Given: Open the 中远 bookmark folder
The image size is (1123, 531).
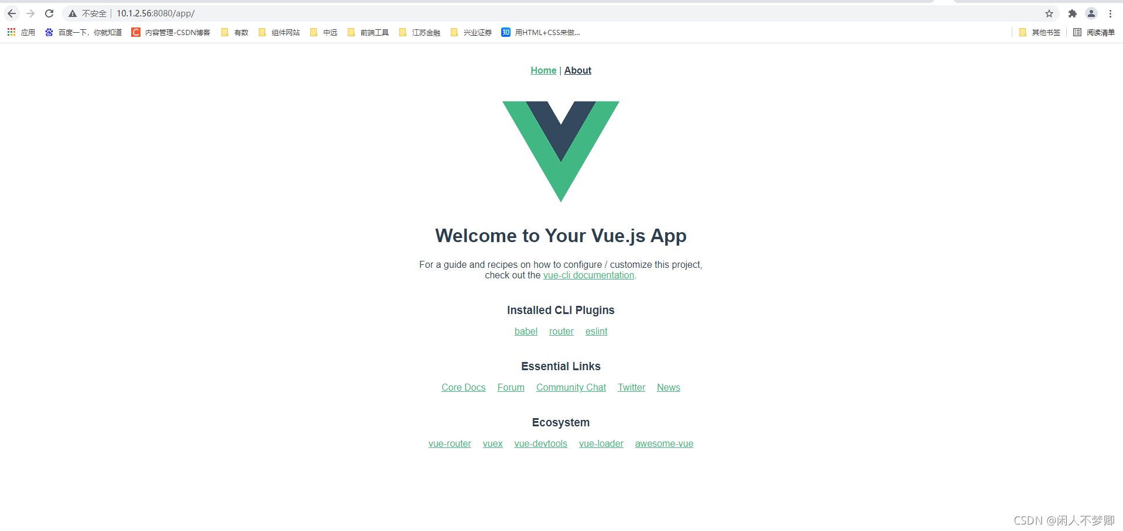Looking at the screenshot, I should [324, 32].
